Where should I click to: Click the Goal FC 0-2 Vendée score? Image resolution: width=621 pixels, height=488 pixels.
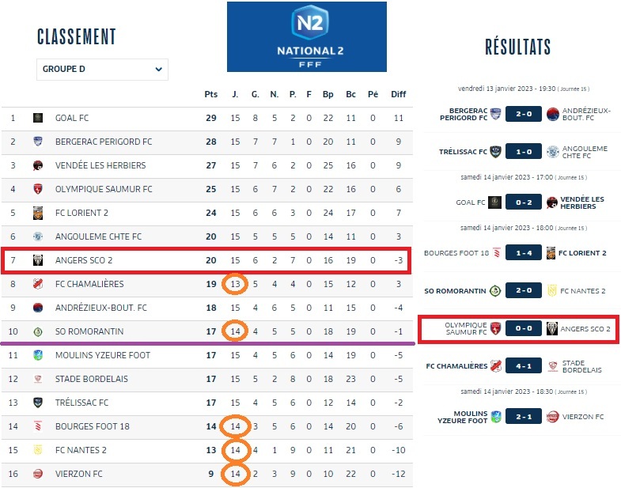pos(523,202)
